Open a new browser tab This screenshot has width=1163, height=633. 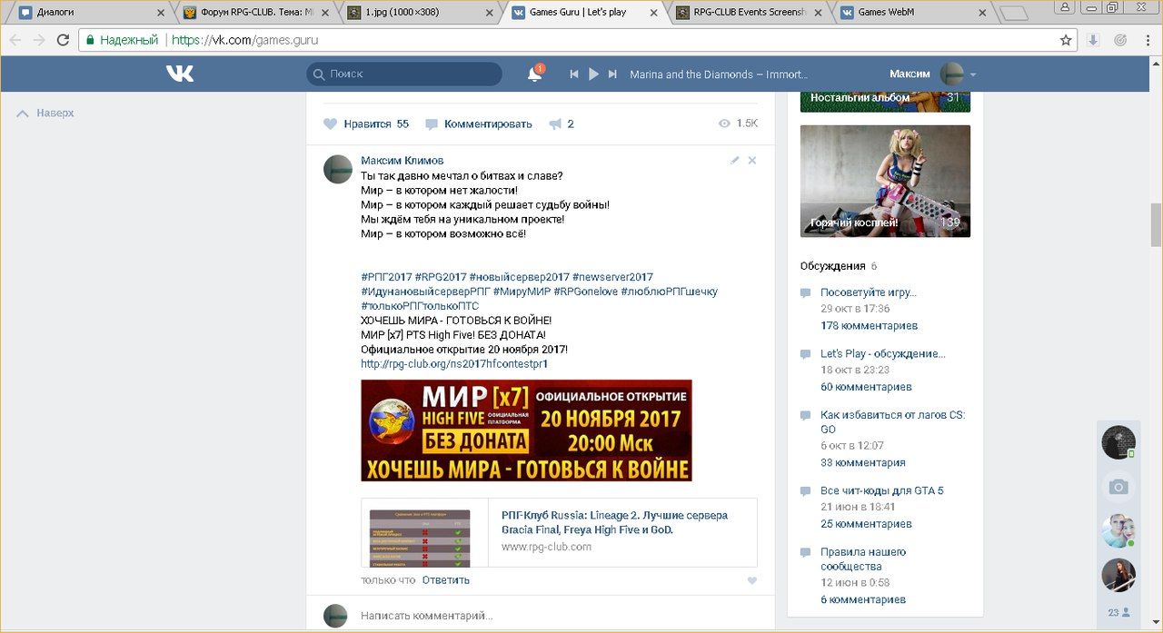1013,13
